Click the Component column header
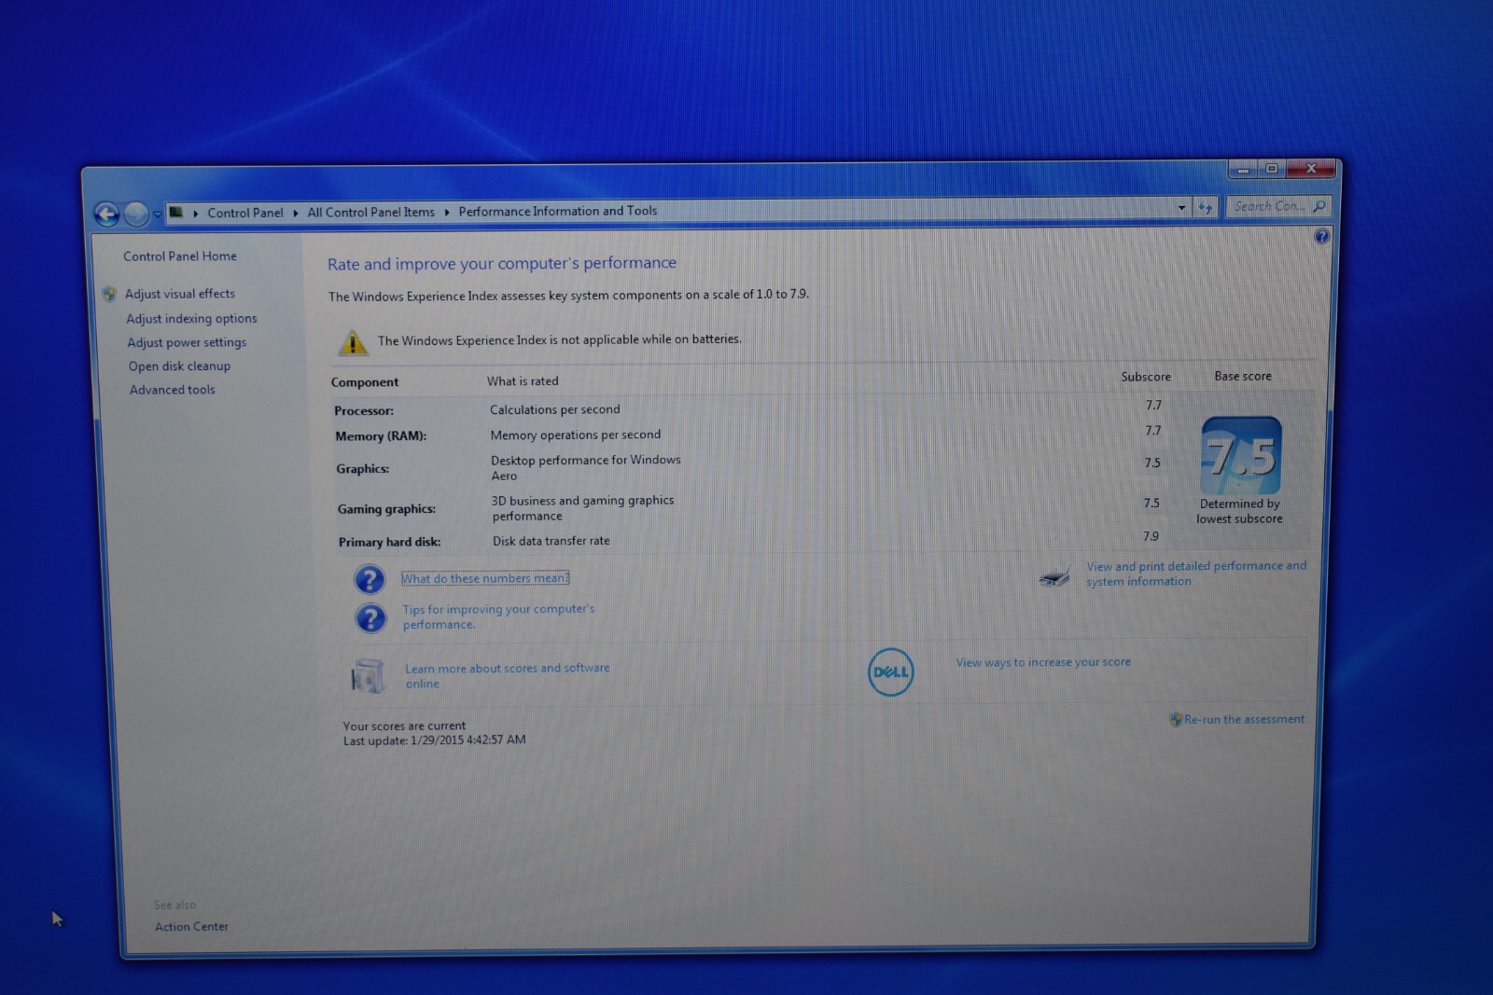This screenshot has height=995, width=1493. click(x=365, y=382)
